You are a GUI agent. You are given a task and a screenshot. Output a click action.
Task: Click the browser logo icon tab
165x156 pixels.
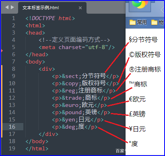(x=140, y=5)
